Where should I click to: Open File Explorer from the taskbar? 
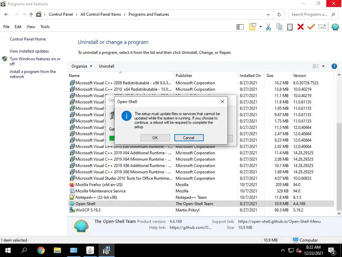[57, 250]
